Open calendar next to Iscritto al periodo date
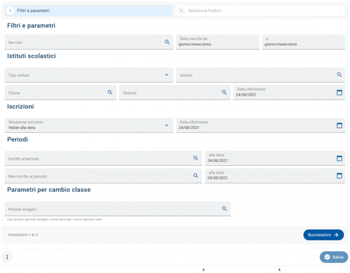 pos(339,158)
